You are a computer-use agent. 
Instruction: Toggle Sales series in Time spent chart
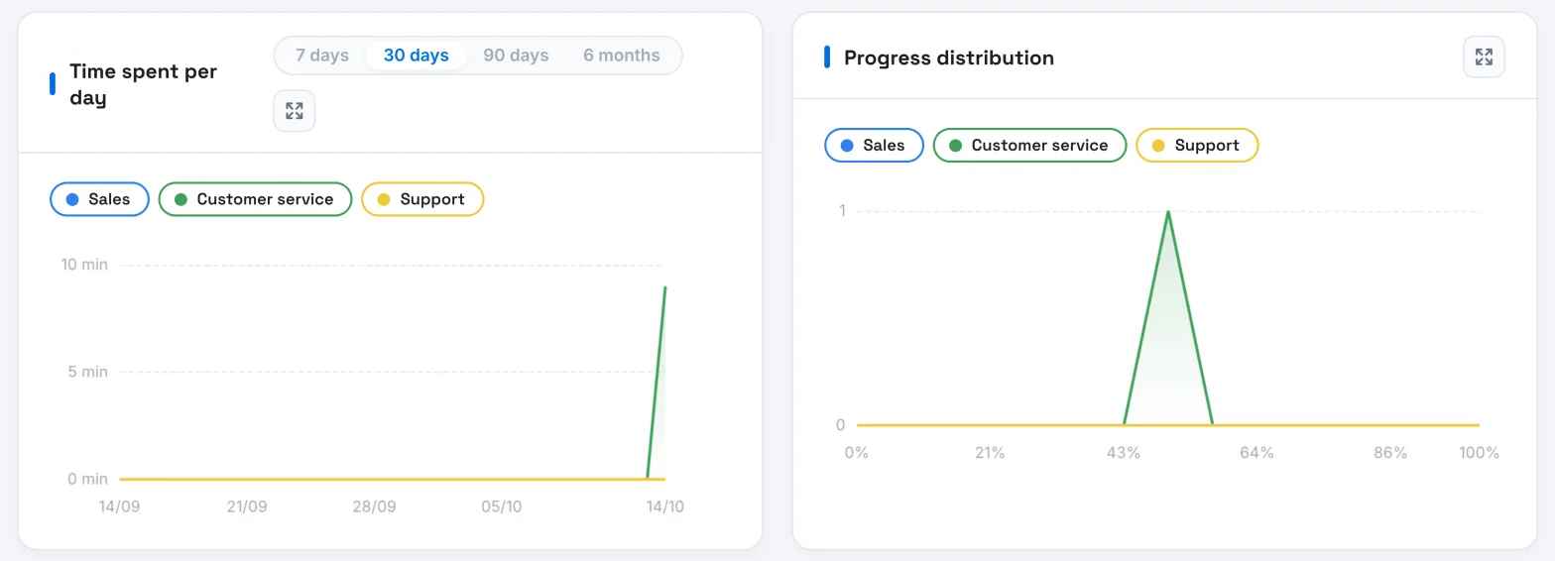click(x=99, y=199)
